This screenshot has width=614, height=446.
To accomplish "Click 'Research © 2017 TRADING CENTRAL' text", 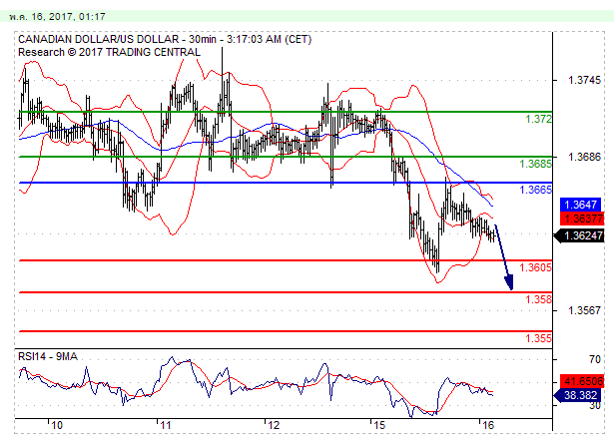I will [x=109, y=52].
